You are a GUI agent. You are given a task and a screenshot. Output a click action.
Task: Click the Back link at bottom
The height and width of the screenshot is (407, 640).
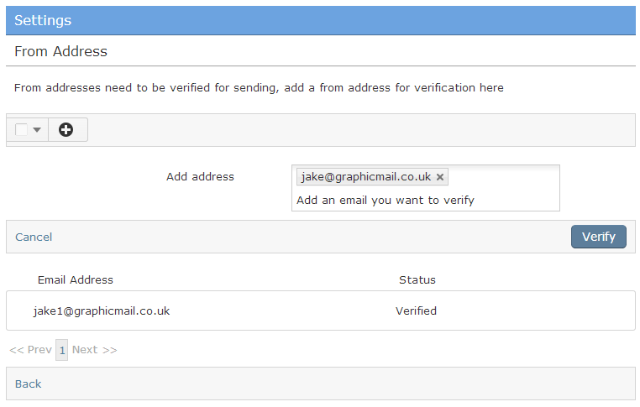29,384
